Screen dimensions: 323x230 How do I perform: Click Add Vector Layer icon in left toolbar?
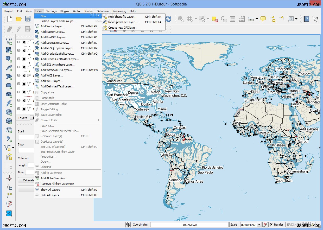[x=9, y=41]
